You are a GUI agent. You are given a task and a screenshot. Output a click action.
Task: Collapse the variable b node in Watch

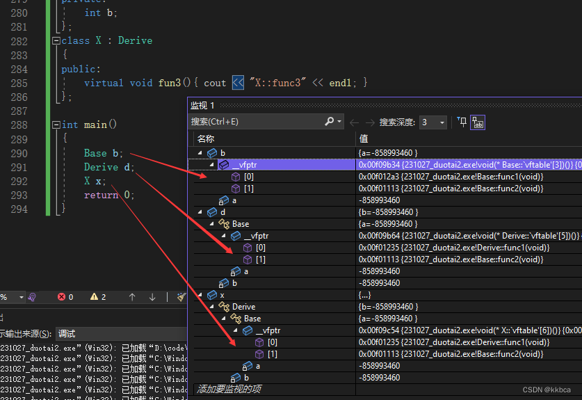(x=201, y=153)
